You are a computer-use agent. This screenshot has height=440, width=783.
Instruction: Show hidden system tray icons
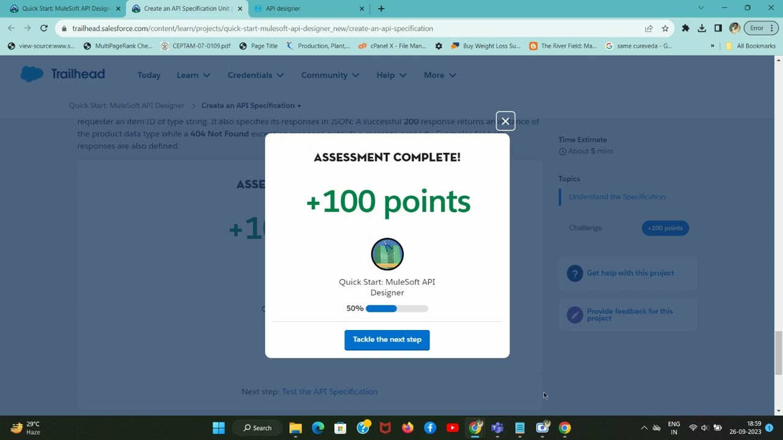pos(644,428)
